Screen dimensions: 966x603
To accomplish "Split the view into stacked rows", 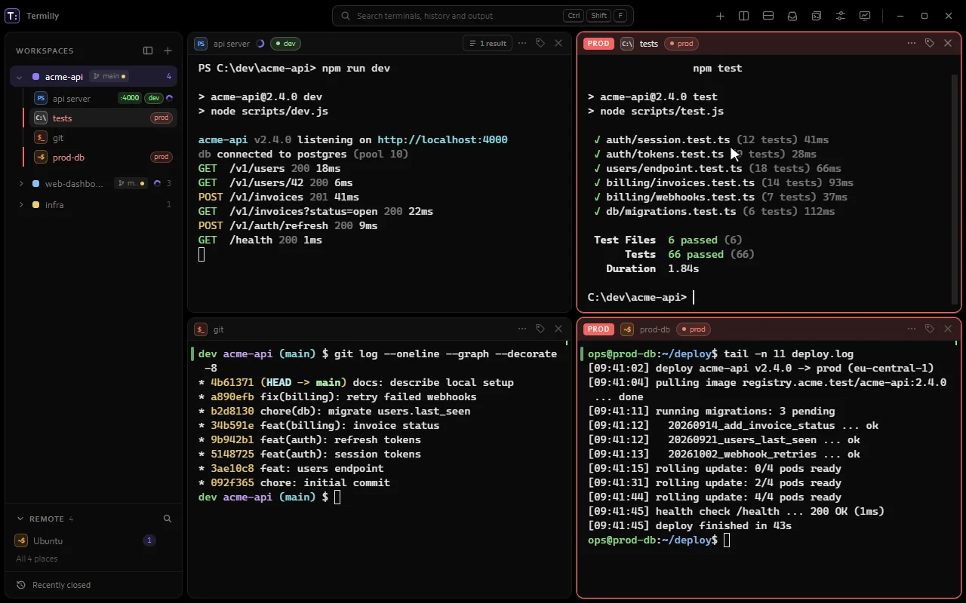I will (768, 16).
